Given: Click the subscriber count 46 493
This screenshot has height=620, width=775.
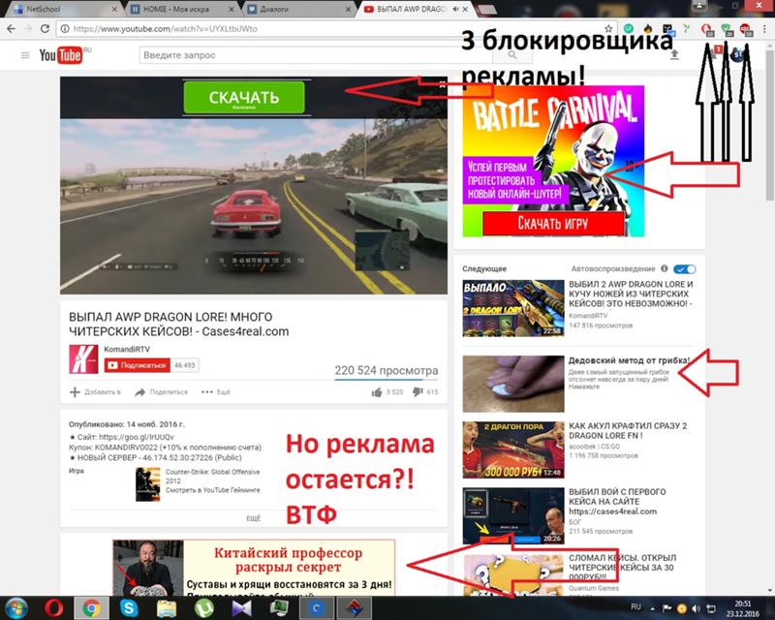Looking at the screenshot, I should coord(185,365).
